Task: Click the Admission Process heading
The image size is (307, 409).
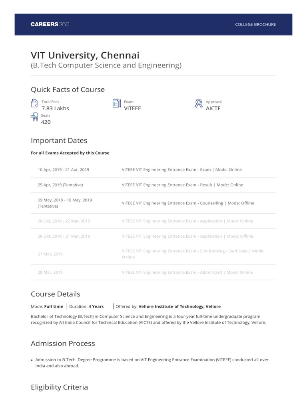Action: click(63, 343)
